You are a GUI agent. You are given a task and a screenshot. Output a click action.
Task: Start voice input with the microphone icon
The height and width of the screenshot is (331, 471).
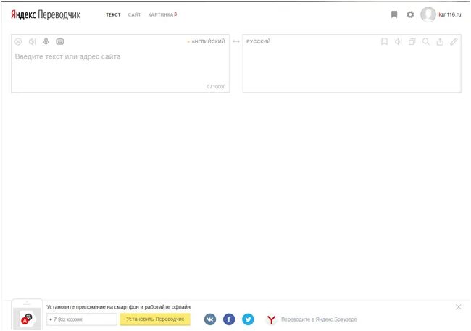click(x=46, y=41)
